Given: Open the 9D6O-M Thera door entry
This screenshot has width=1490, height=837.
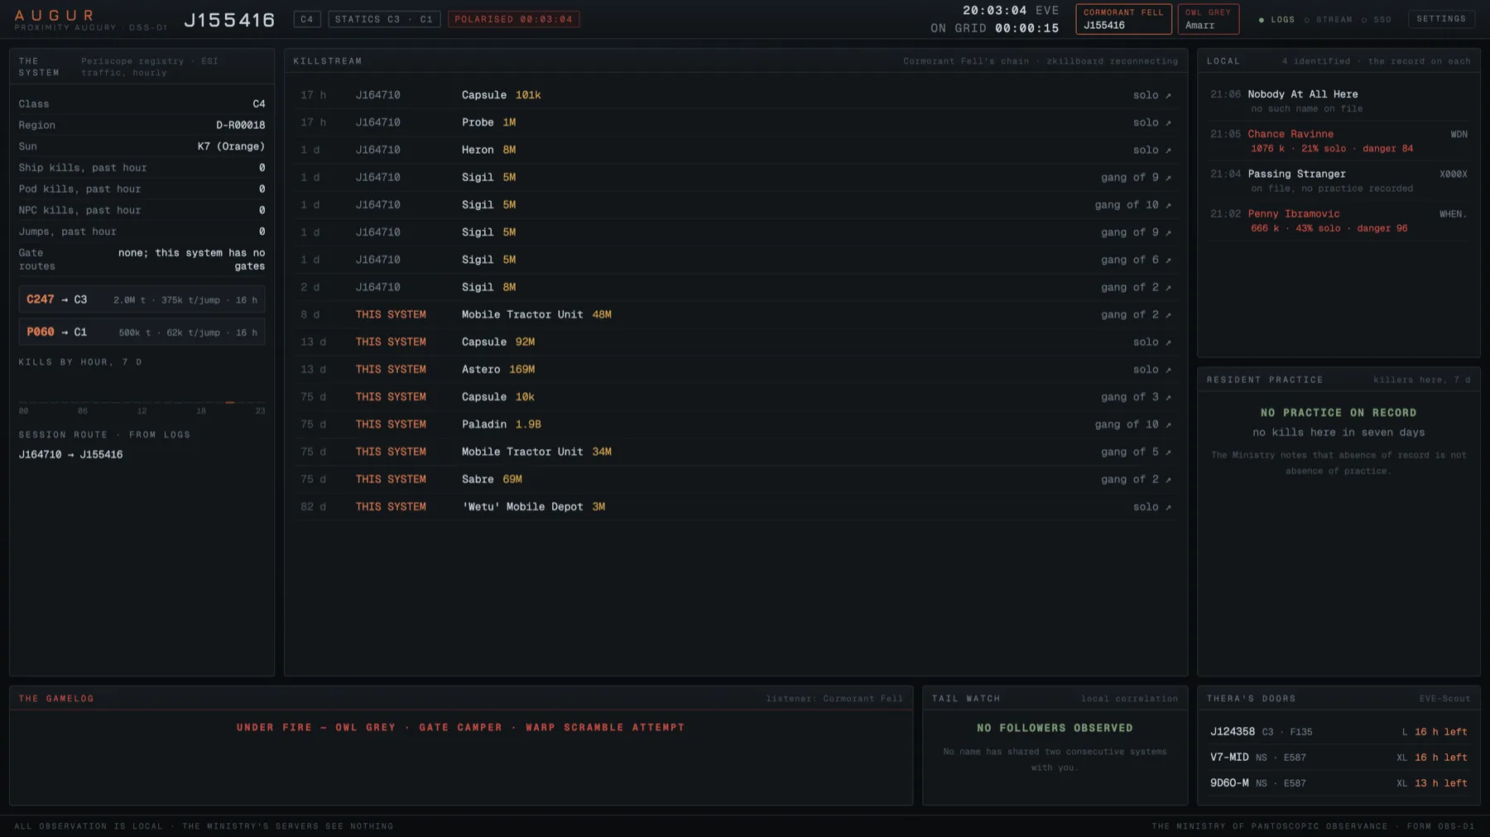Looking at the screenshot, I should (1339, 783).
